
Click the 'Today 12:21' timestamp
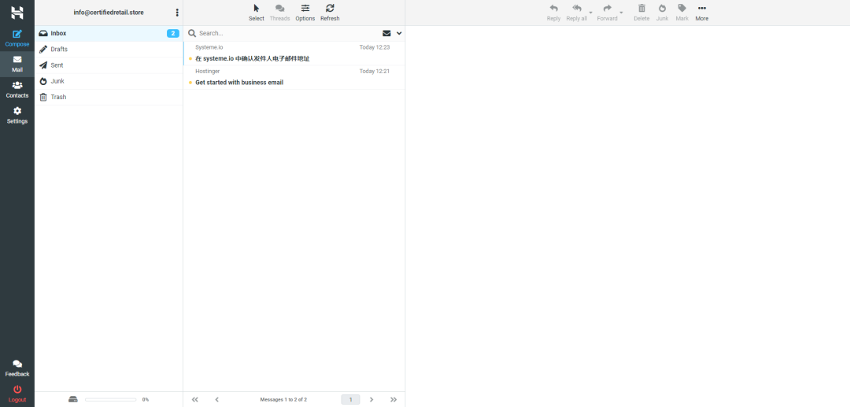tap(375, 71)
